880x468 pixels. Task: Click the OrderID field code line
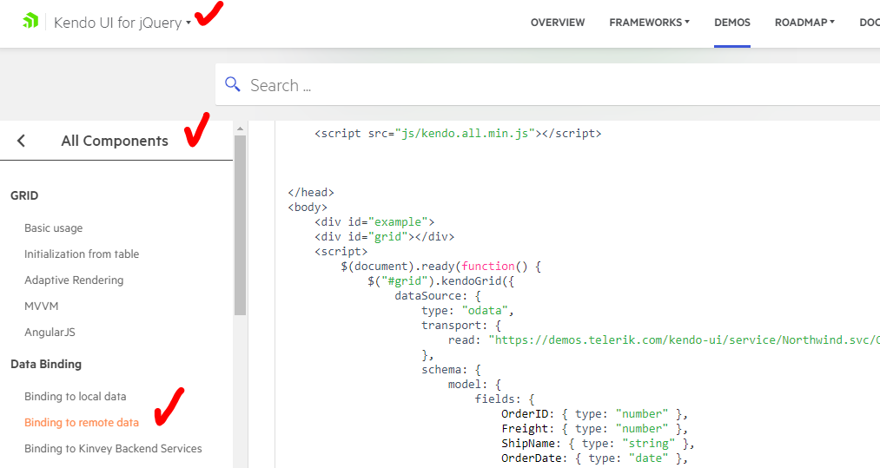594,414
